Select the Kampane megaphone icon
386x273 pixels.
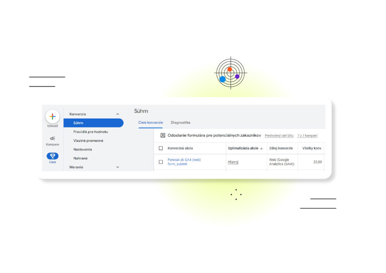click(52, 140)
